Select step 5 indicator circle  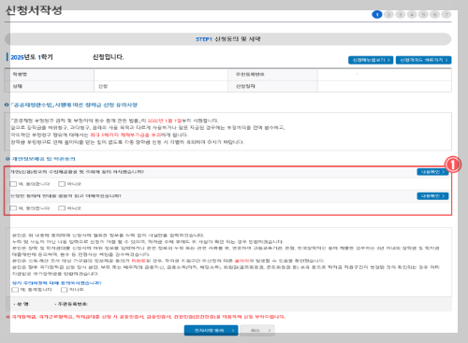tap(423, 15)
